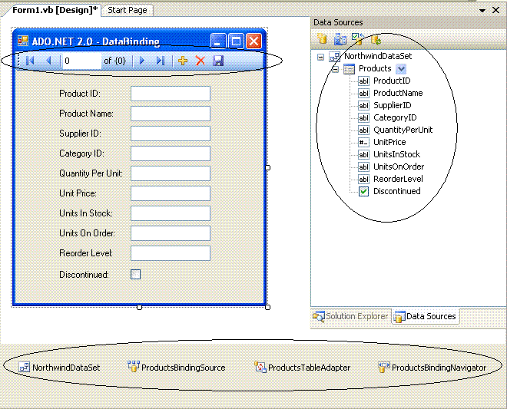Click Move Previous navigator arrow
Screen dimensions: 507x409
(x=49, y=61)
